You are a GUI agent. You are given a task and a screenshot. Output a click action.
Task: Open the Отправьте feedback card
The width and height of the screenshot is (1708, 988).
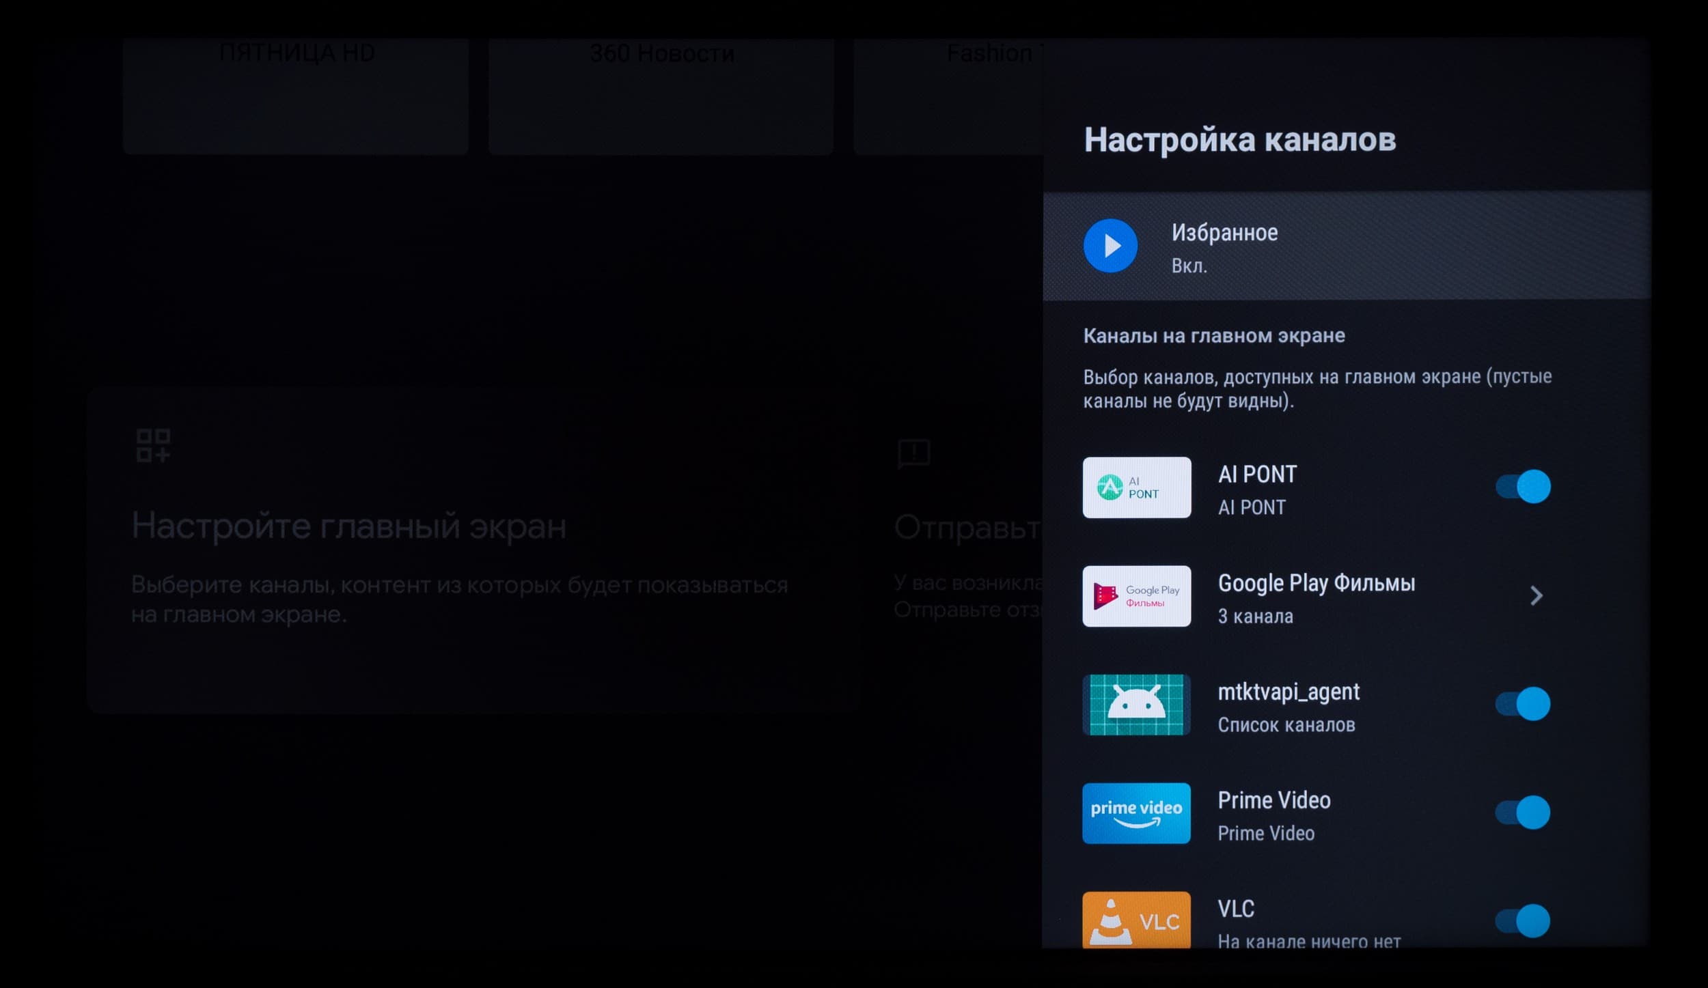point(963,550)
